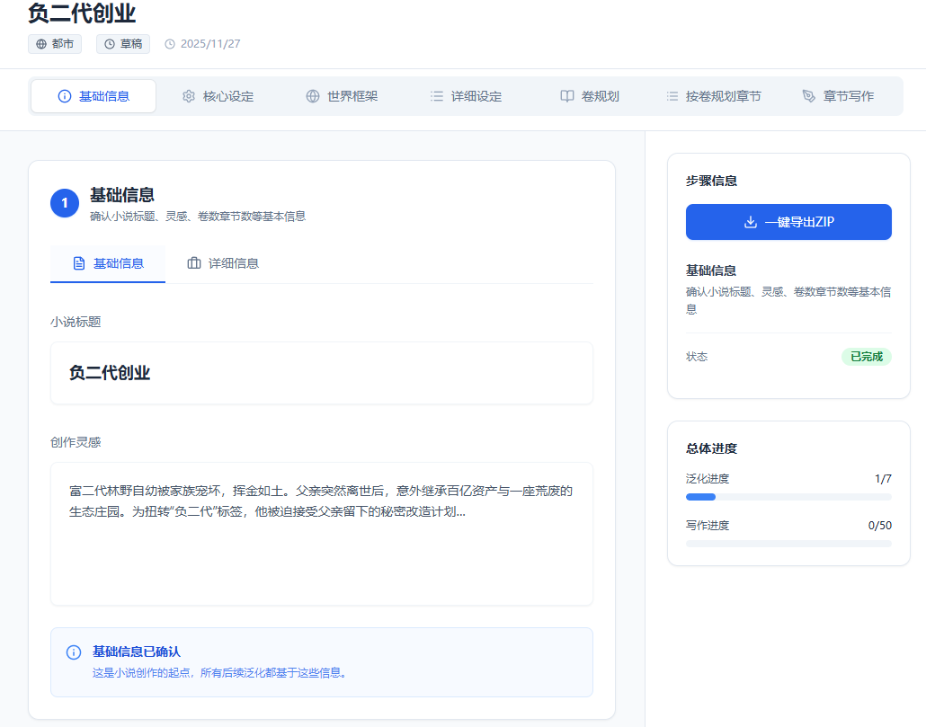The image size is (926, 727).
Task: Click the list icon on 详细设定 tab
Action: 436,96
